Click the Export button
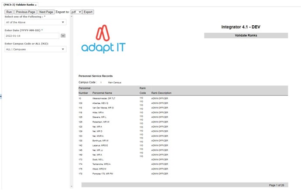This screenshot has height=190, width=301. [x=88, y=12]
